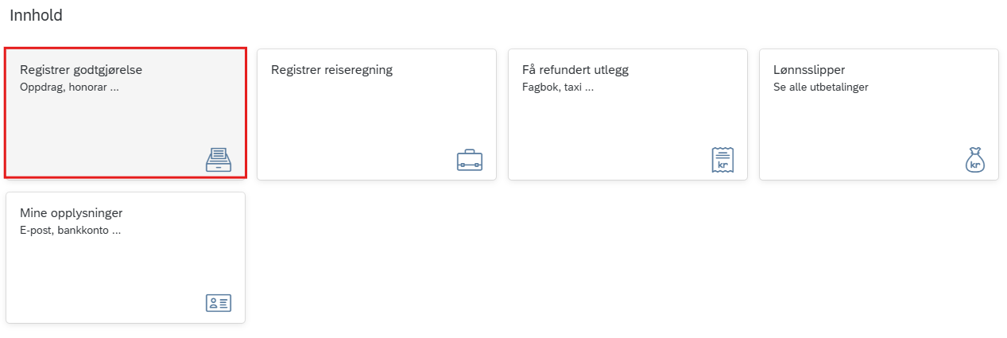Click the Innhold section heading
Image resolution: width=1007 pixels, height=338 pixels.
[x=36, y=15]
